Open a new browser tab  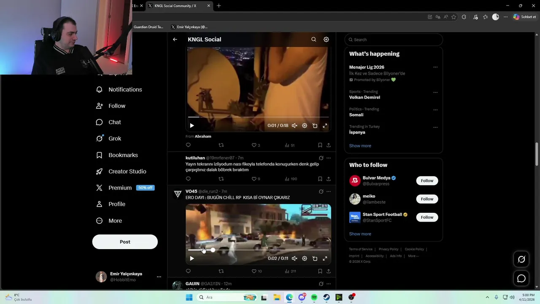point(219,5)
